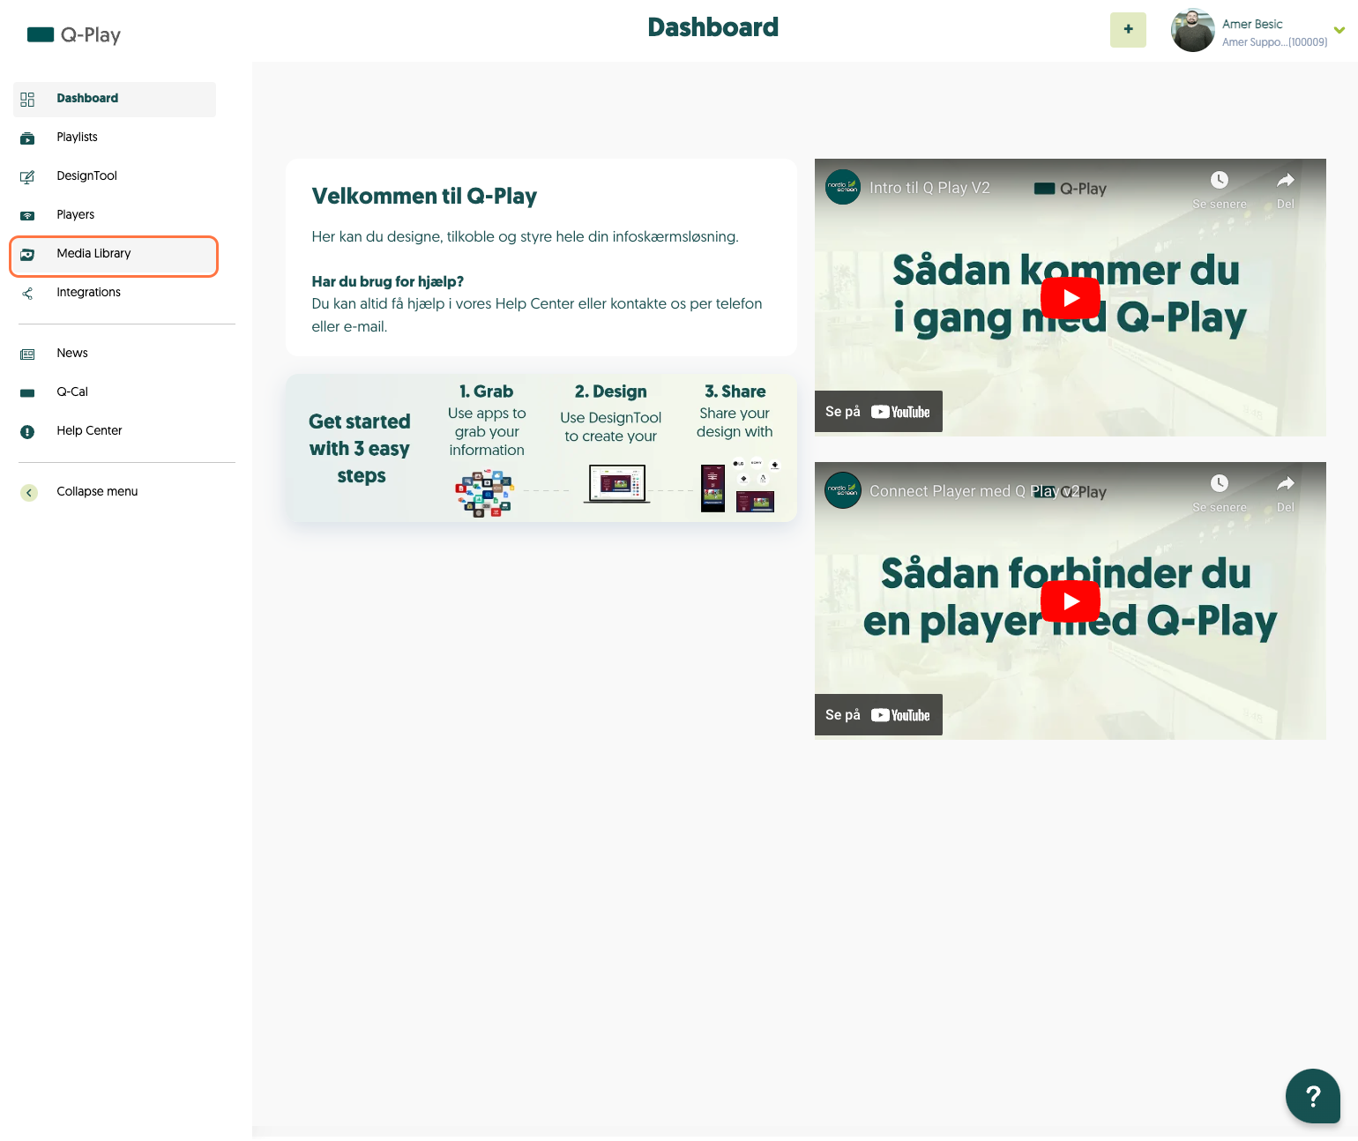Play the Intro til Q Play V2 video

(x=1071, y=298)
